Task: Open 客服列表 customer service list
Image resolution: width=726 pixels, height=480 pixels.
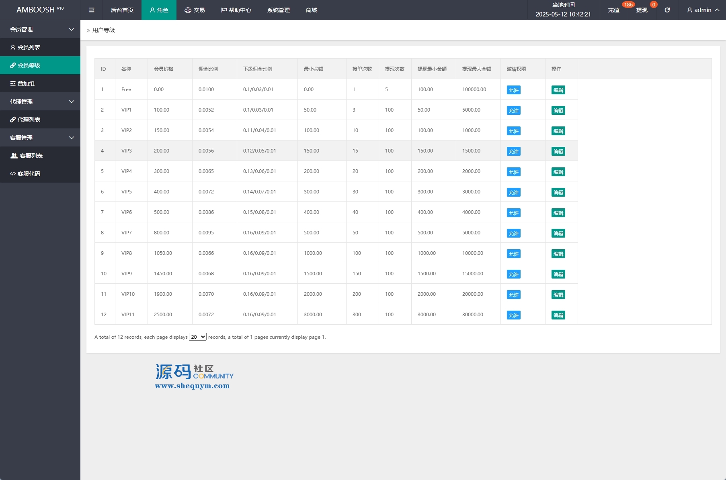Action: click(x=31, y=156)
